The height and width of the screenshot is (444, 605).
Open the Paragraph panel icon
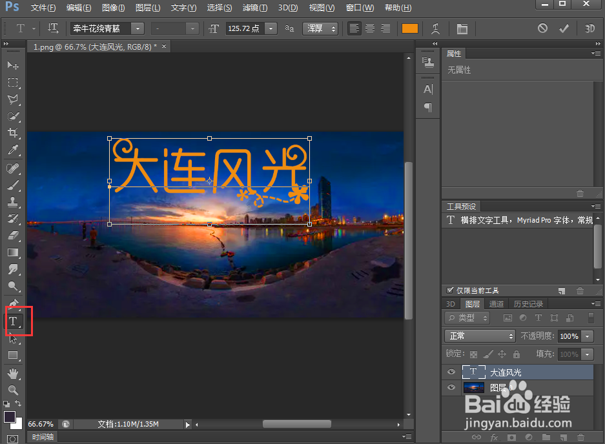[x=428, y=107]
